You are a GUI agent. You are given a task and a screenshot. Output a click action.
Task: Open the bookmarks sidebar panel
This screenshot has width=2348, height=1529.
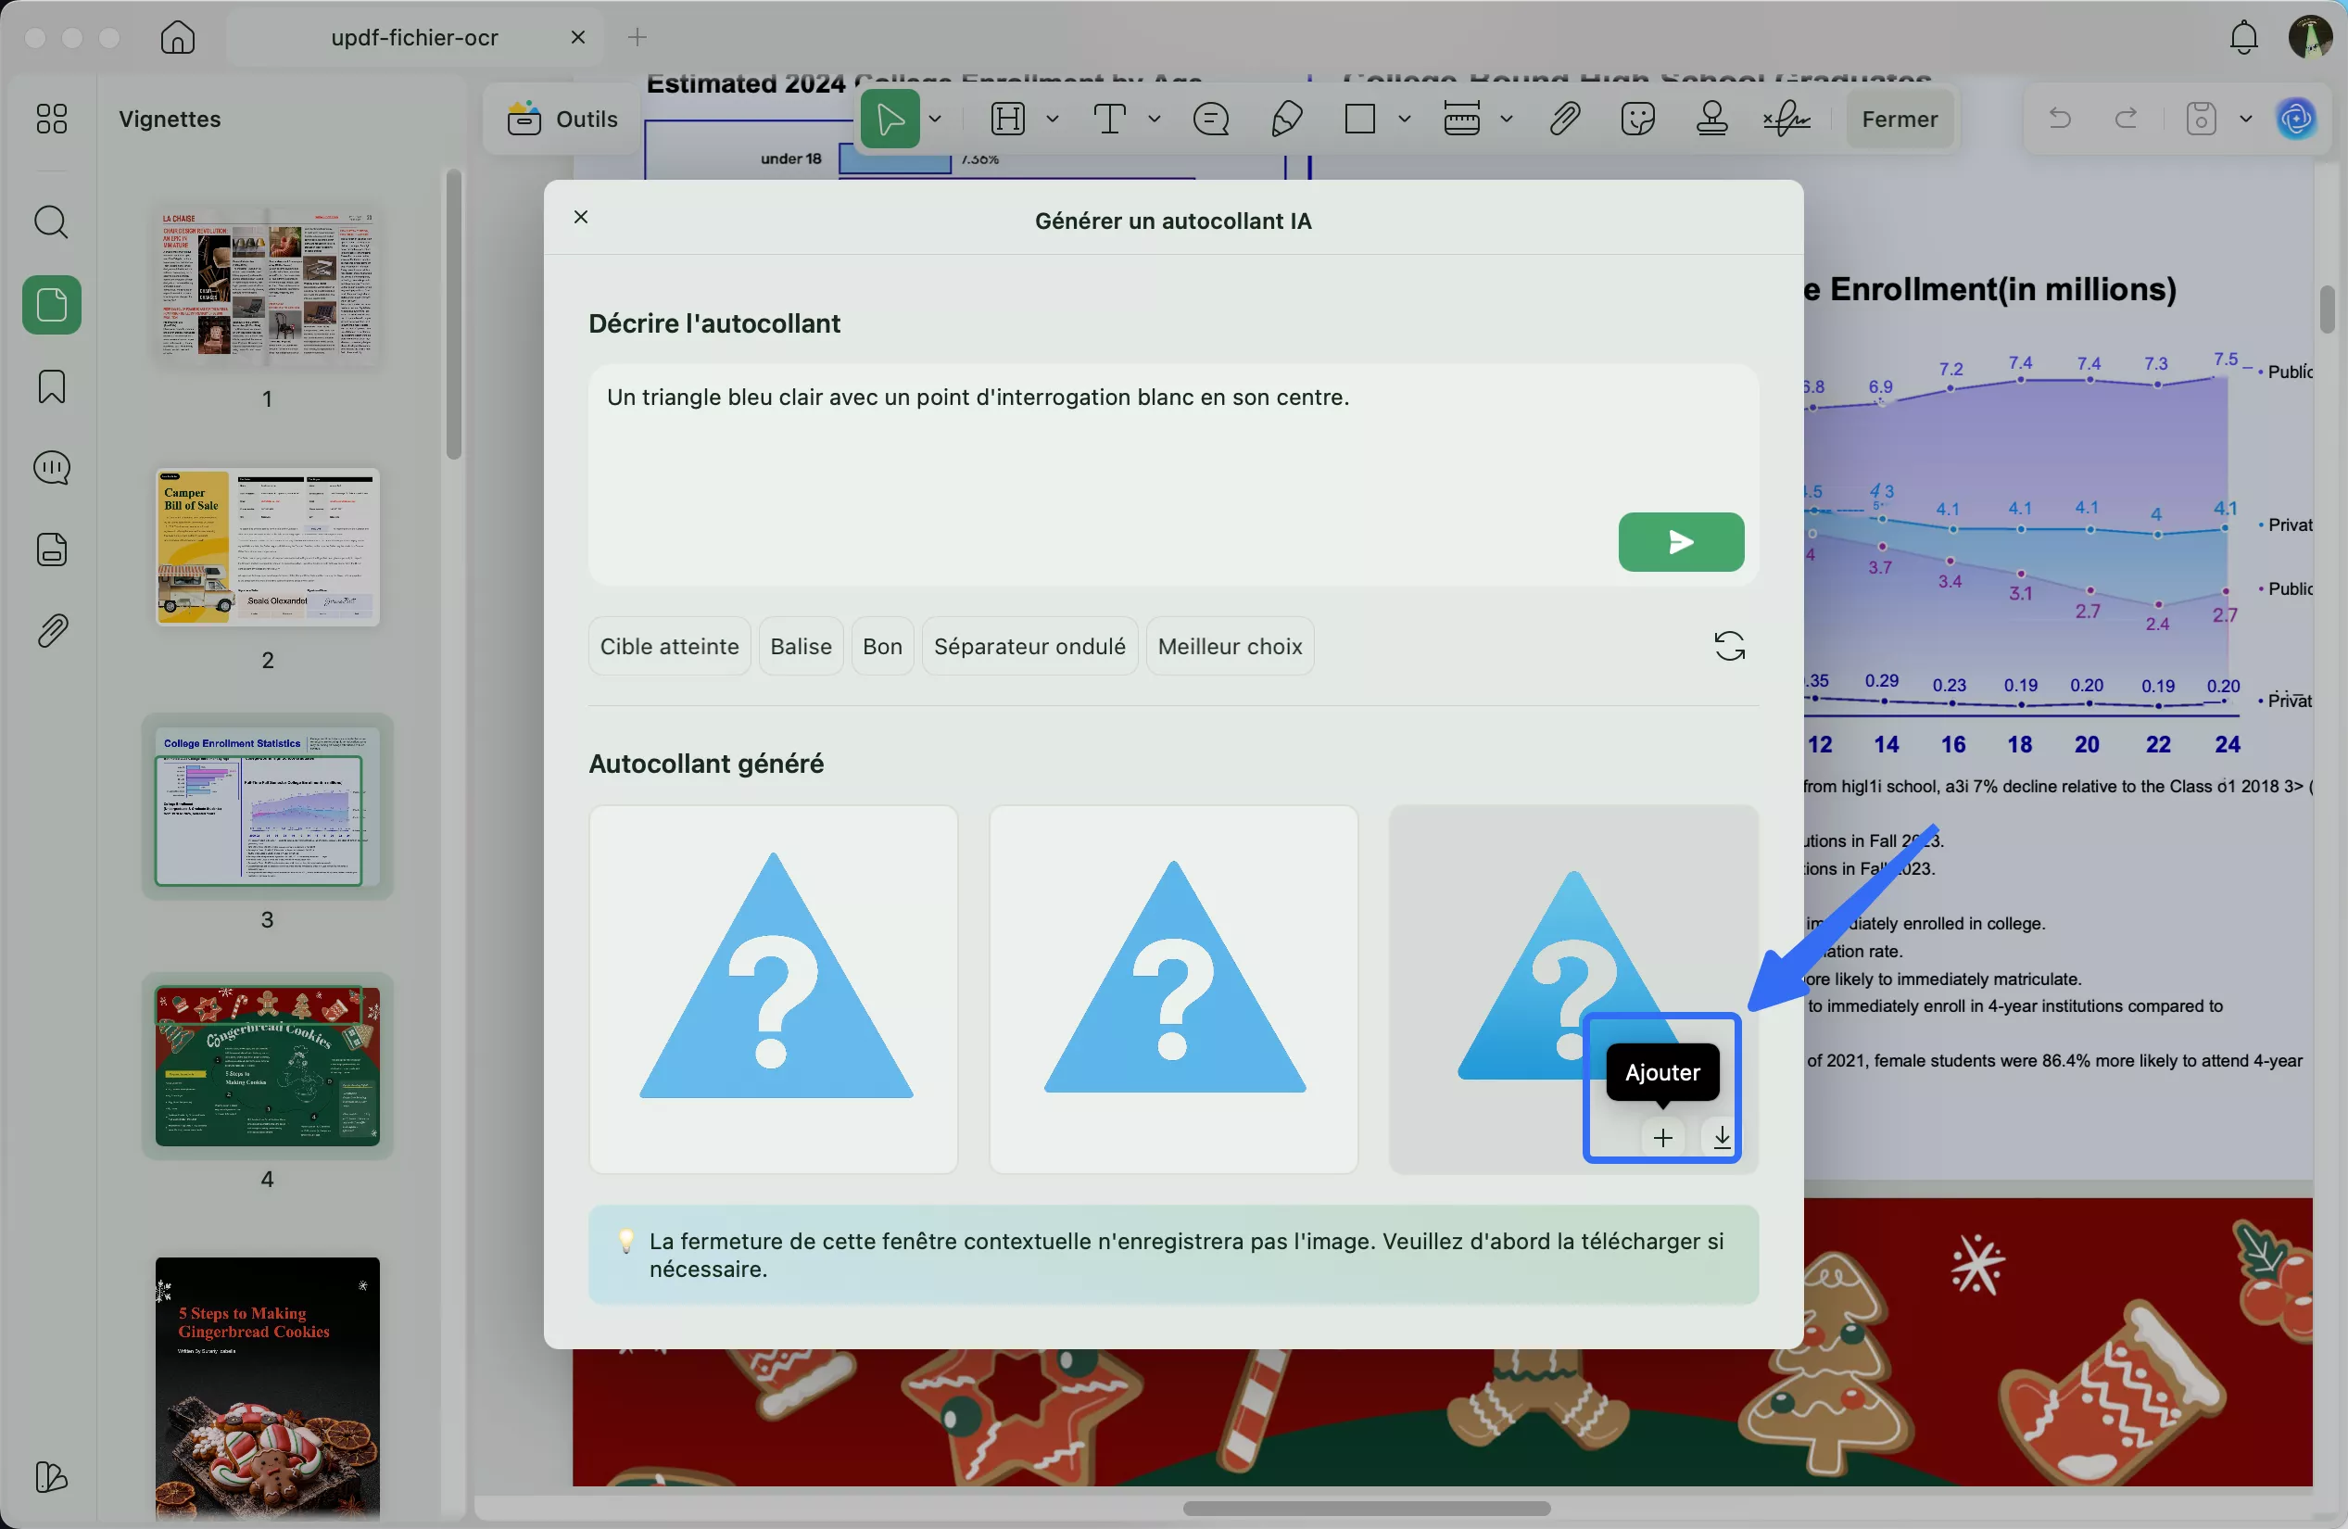[51, 386]
